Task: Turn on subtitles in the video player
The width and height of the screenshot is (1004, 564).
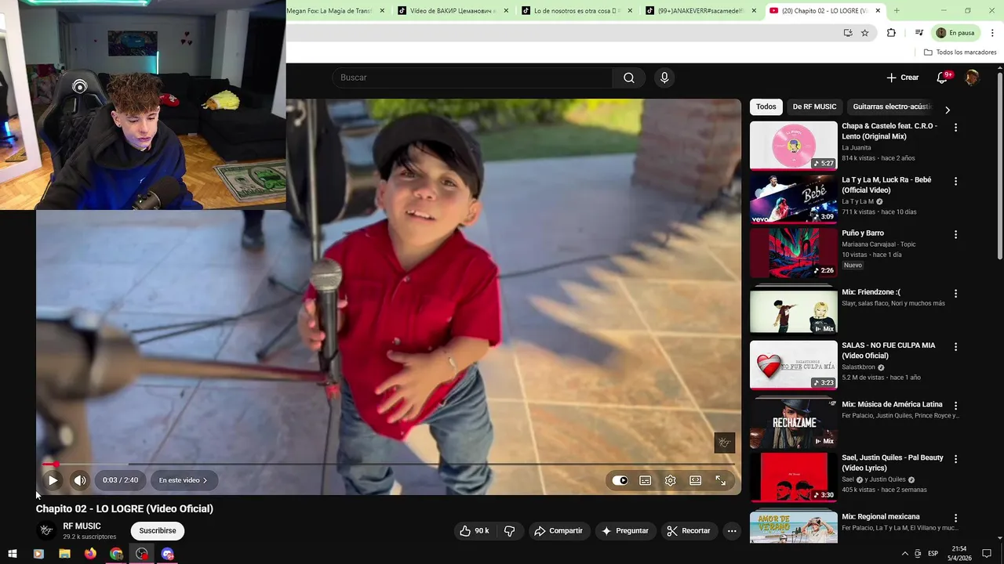Action: [645, 480]
